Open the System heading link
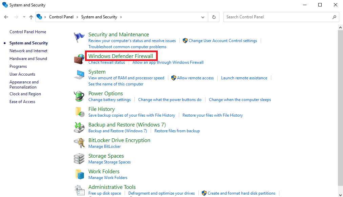Image resolution: width=343 pixels, height=197 pixels. coord(97,72)
